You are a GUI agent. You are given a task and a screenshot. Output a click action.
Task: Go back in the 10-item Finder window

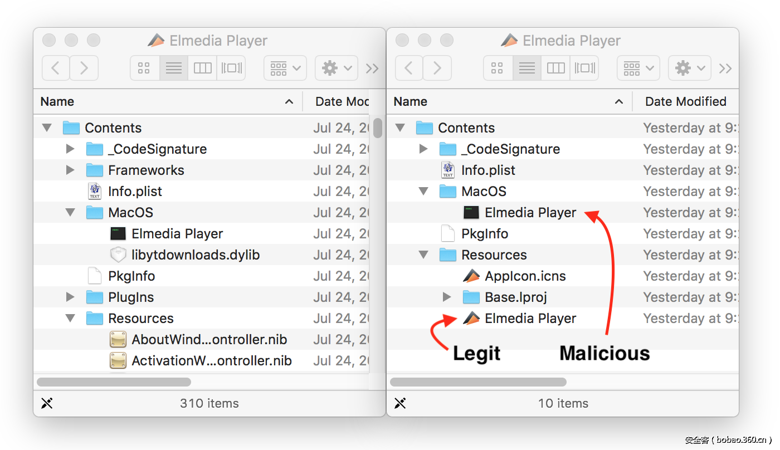coord(409,68)
